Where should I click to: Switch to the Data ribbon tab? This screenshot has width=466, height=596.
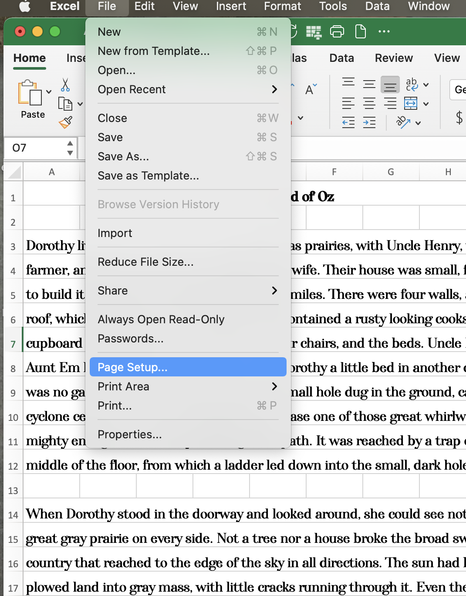pos(342,58)
